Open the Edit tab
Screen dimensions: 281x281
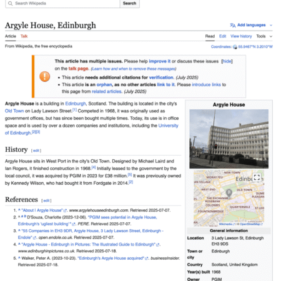click(x=222, y=36)
